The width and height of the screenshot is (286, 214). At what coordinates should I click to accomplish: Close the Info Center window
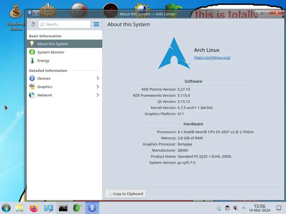pyautogui.click(x=277, y=13)
